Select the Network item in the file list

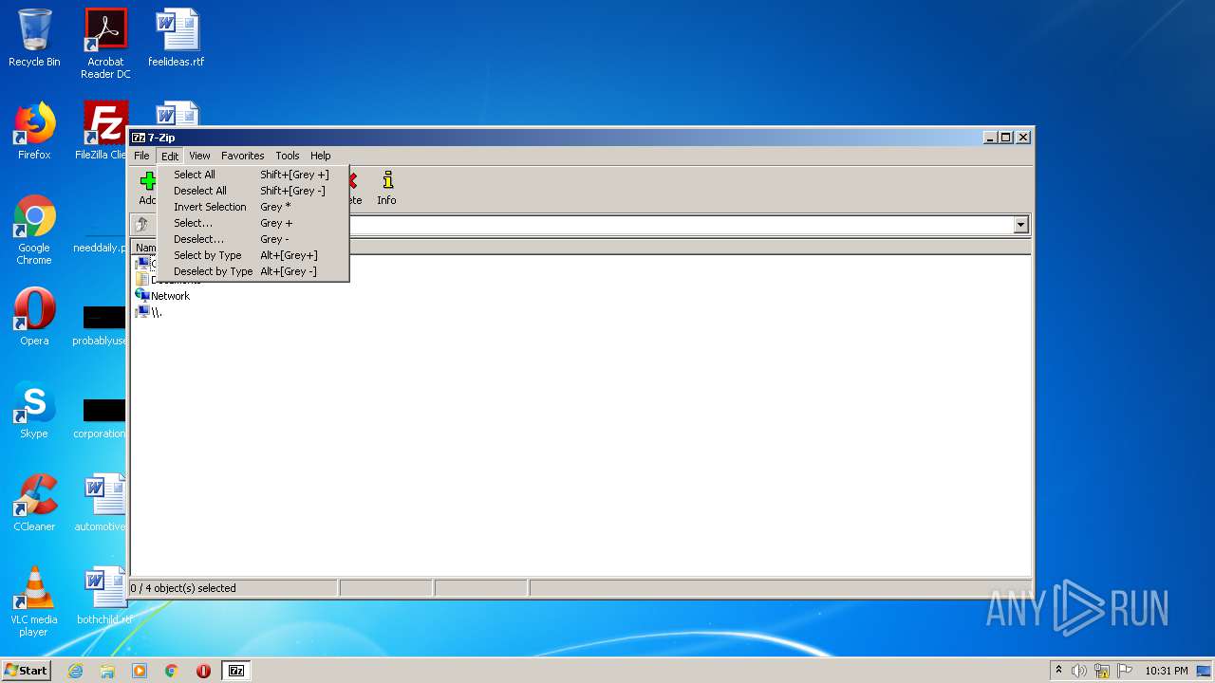click(x=162, y=296)
